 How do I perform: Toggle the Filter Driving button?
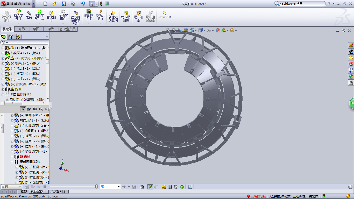point(34,109)
